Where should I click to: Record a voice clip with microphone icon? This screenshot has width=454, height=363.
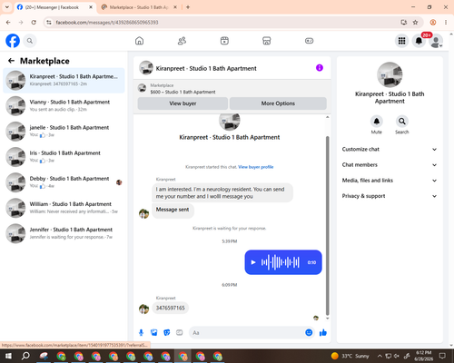point(141,333)
